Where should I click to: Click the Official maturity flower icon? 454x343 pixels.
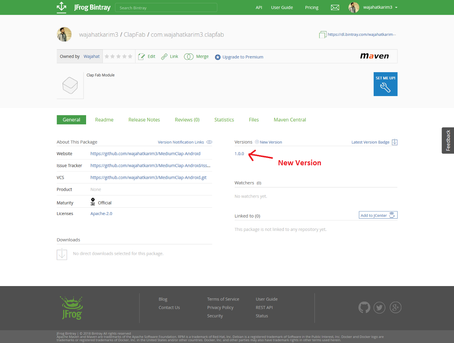(x=93, y=202)
